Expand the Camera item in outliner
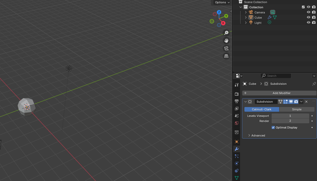The image size is (317, 181). (246, 12)
